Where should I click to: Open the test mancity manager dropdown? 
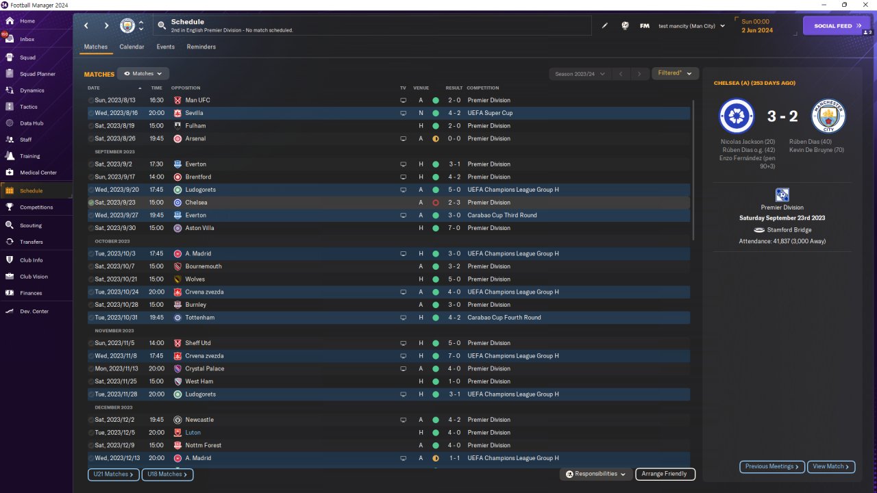691,26
